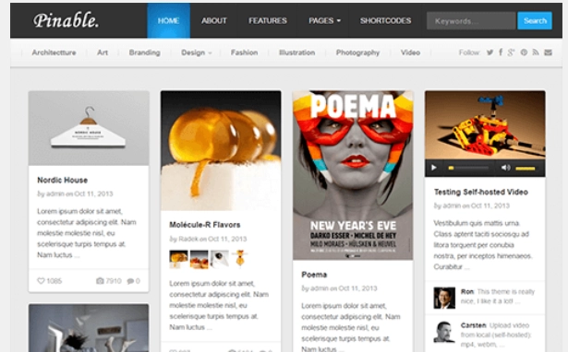Click the comment bubble icon on Nordic House
The image size is (568, 352).
[130, 281]
